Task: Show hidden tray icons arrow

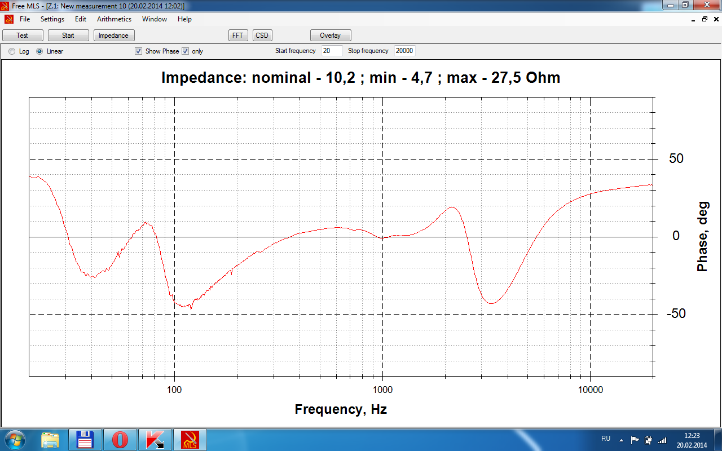Action: (x=621, y=440)
